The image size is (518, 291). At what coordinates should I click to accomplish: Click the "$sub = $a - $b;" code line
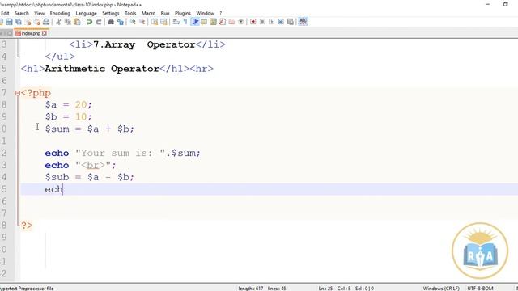point(90,177)
